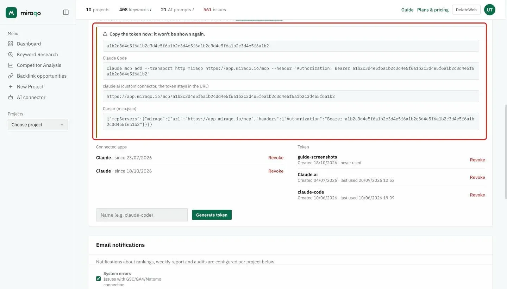507x289 pixels.
Task: Click the token name input field
Action: [x=142, y=215]
